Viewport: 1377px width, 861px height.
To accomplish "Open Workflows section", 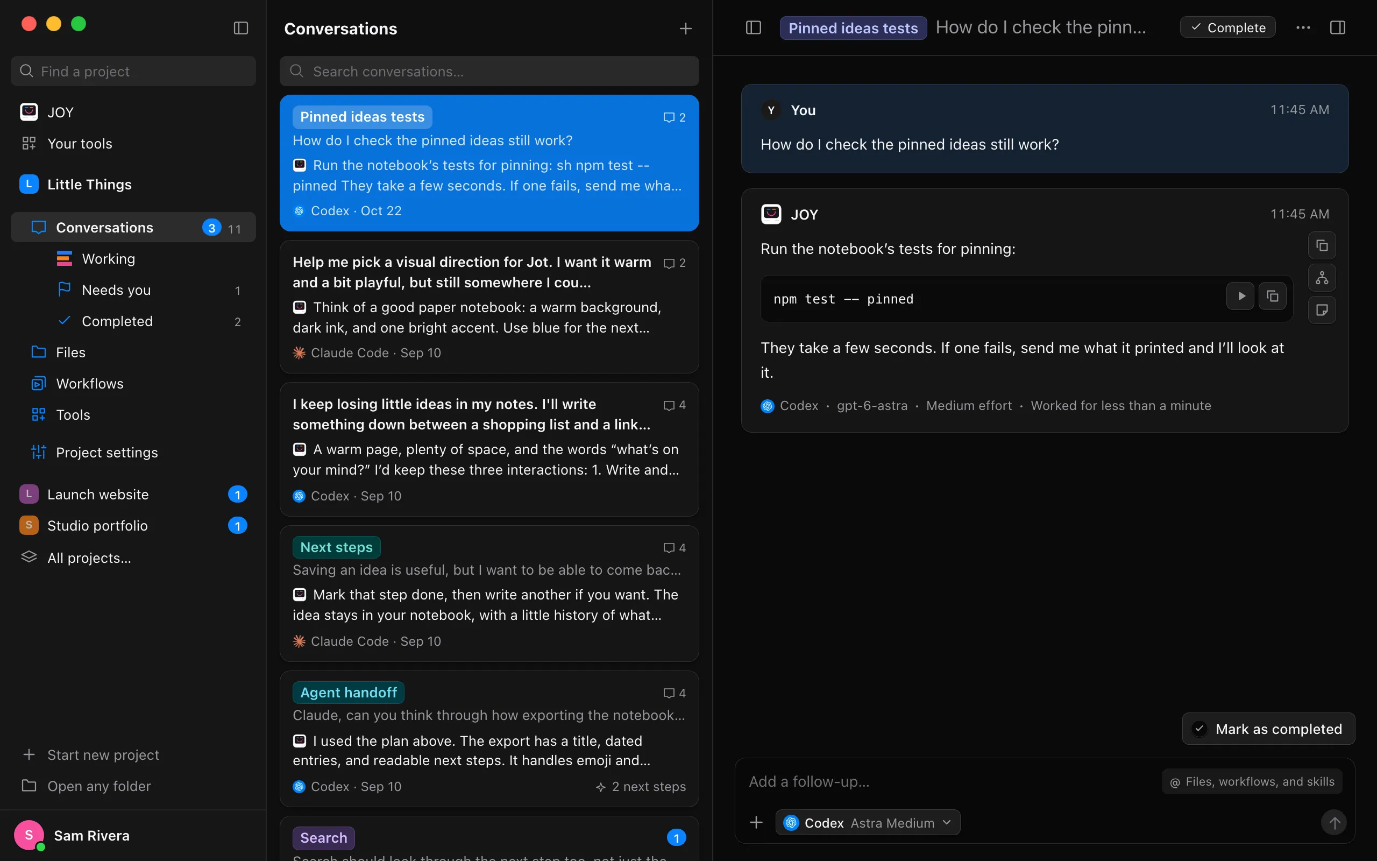I will pyautogui.click(x=133, y=384).
